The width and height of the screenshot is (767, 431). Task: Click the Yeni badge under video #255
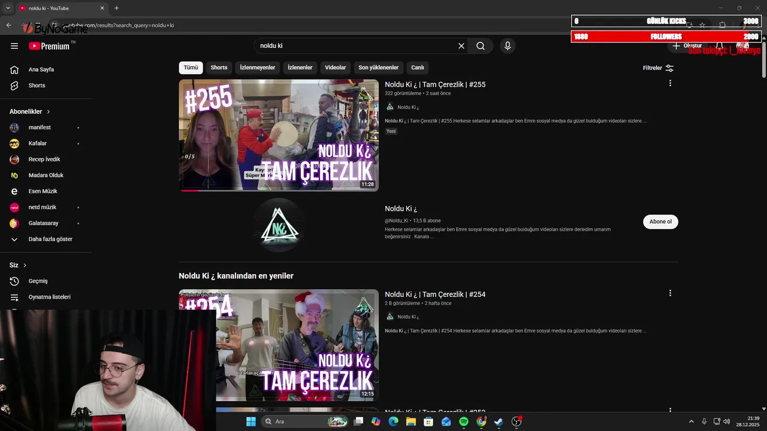coord(391,131)
